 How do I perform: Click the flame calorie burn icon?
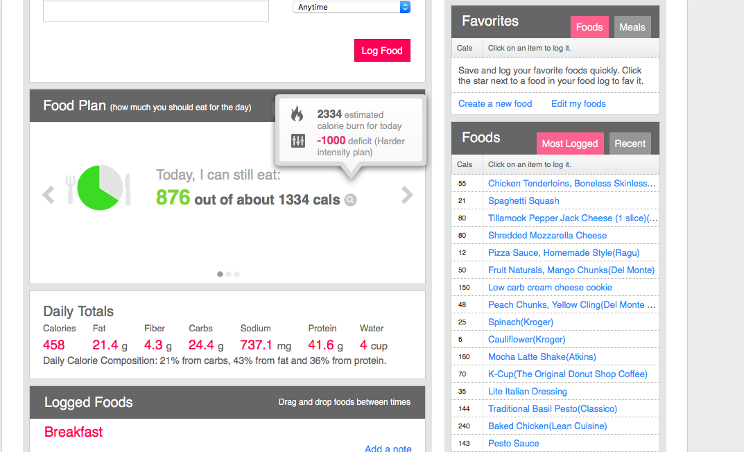pos(297,114)
